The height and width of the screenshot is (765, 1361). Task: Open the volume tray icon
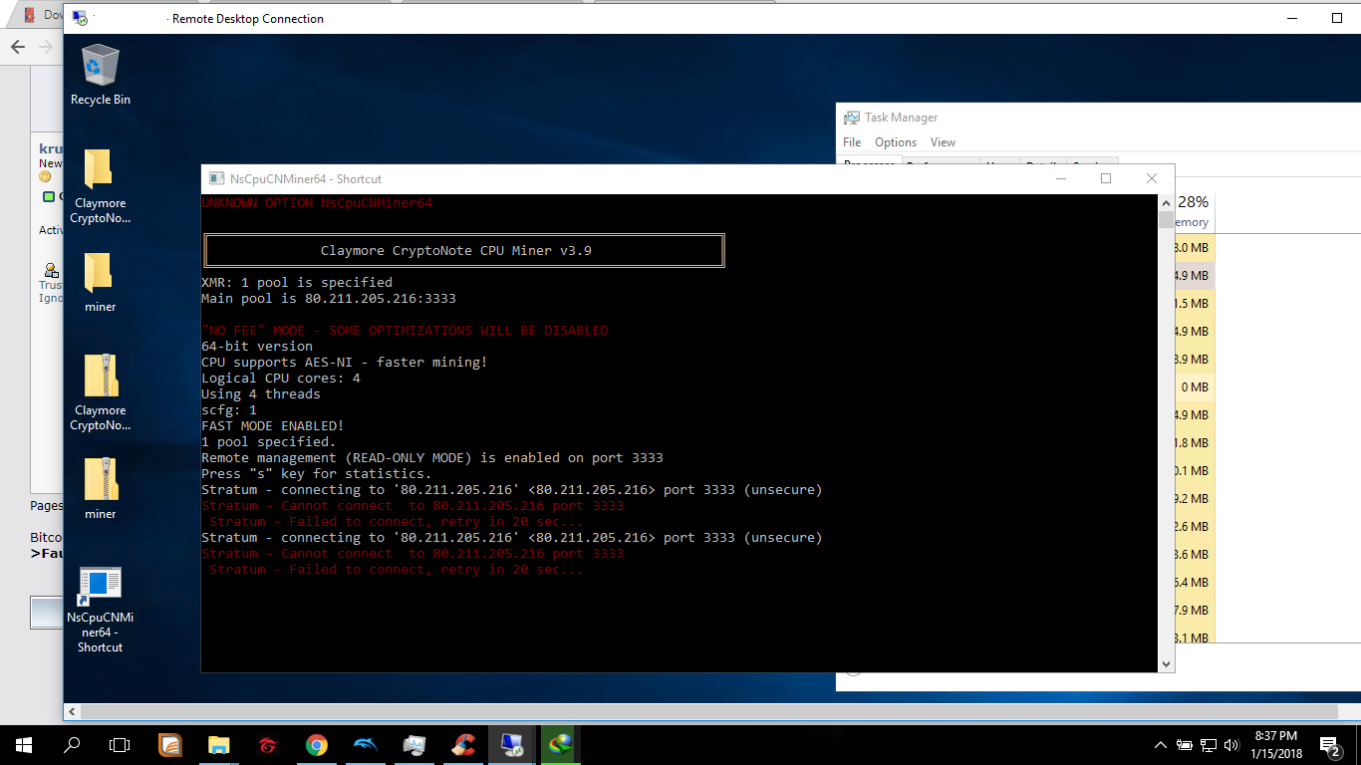[1232, 744]
